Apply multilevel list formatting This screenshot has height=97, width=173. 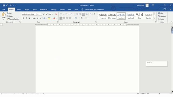[71, 14]
